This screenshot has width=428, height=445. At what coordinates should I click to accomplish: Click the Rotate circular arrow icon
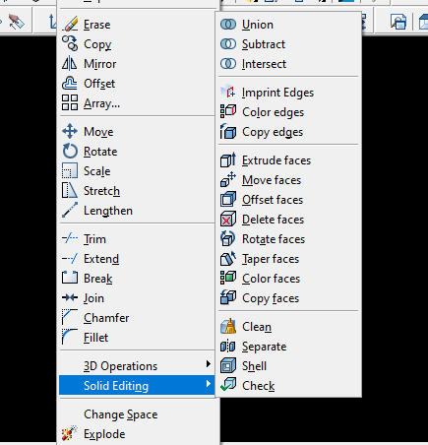click(70, 152)
